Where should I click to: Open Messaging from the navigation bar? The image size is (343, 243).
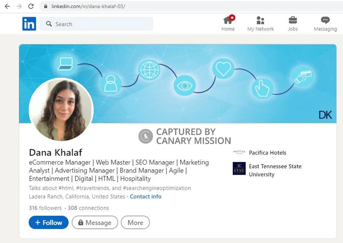325,24
